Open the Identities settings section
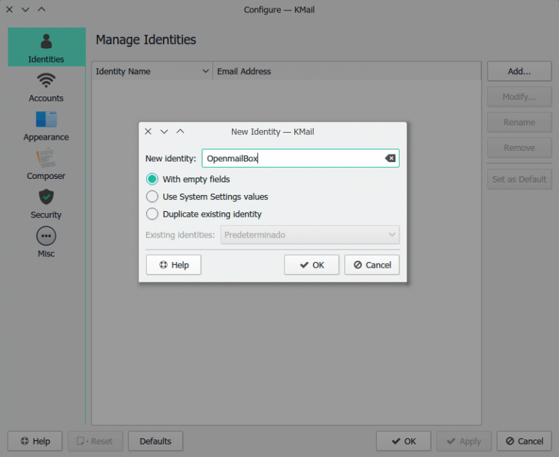The height and width of the screenshot is (457, 559). pyautogui.click(x=46, y=48)
